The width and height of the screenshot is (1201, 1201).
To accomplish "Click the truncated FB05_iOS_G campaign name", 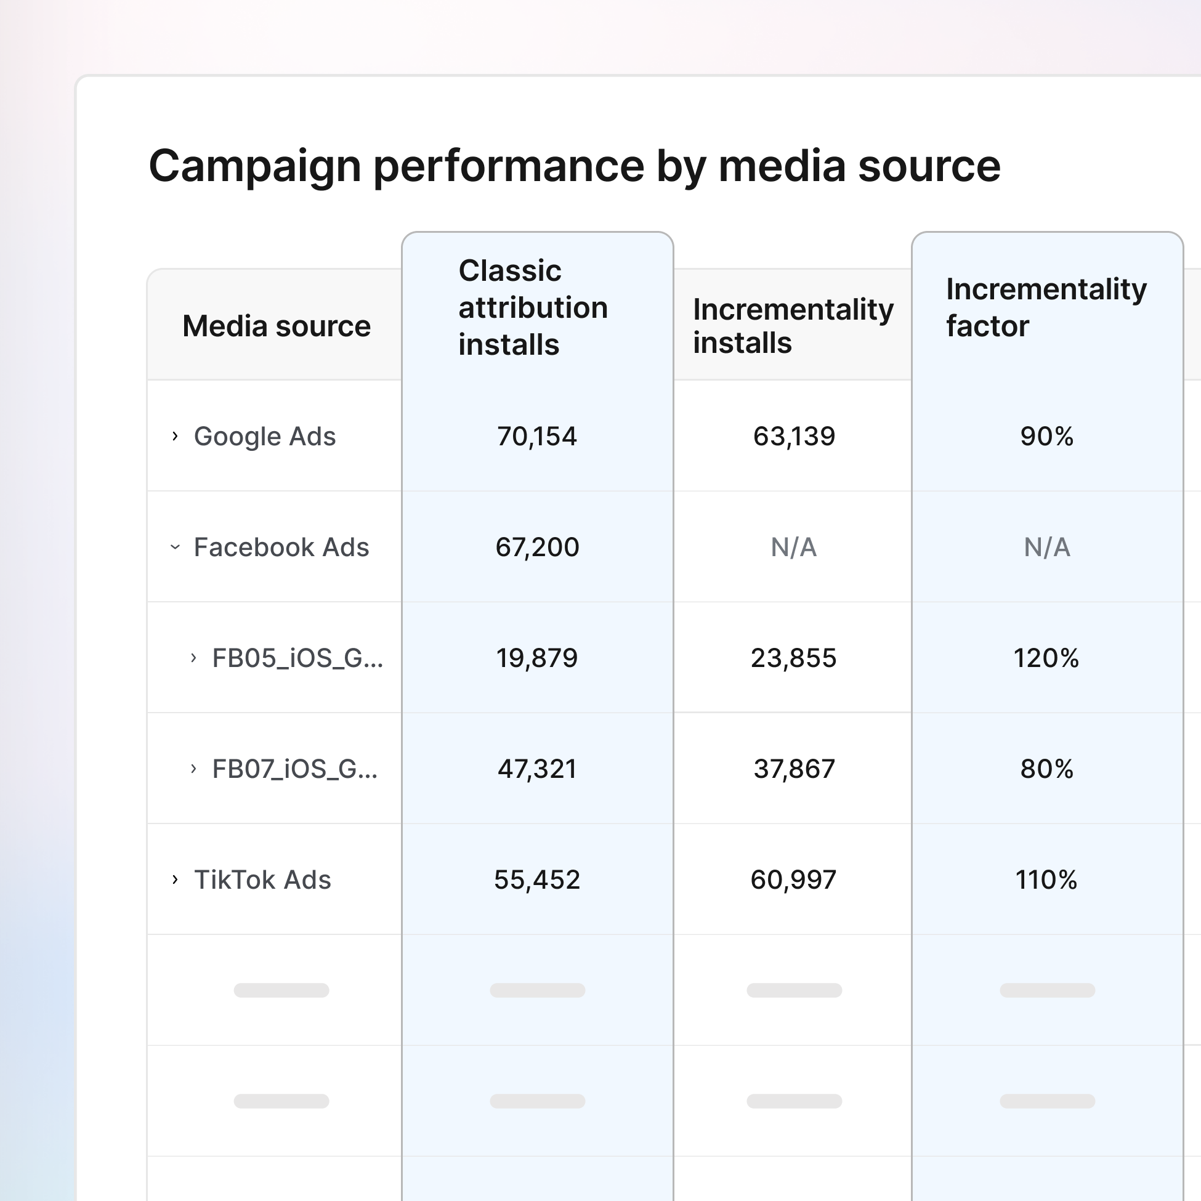I will coord(297,659).
